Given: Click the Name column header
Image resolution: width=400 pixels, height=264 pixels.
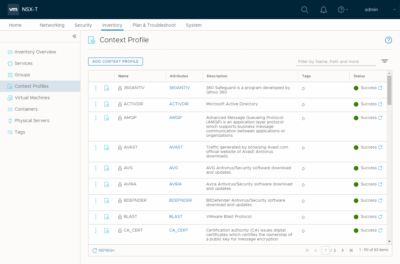Looking at the screenshot, I should [123, 76].
